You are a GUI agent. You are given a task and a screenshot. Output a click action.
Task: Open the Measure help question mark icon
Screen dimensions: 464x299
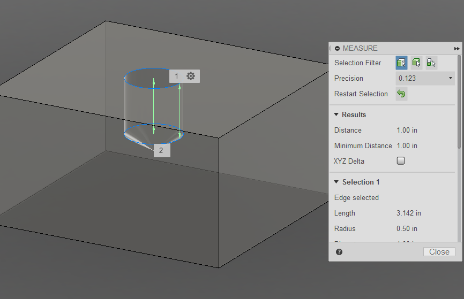339,252
